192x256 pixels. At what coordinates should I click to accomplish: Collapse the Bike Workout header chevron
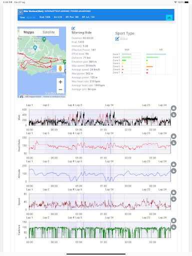point(20,12)
